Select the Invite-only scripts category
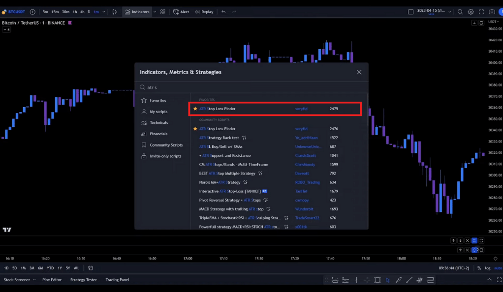 [165, 156]
